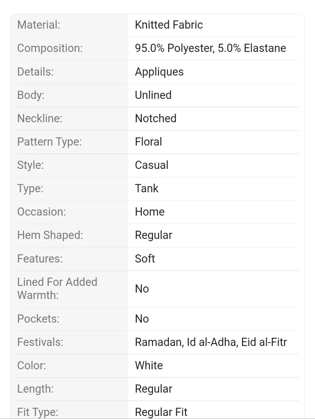The width and height of the screenshot is (315, 419).
Task: Select the Tank type value
Action: (x=146, y=188)
